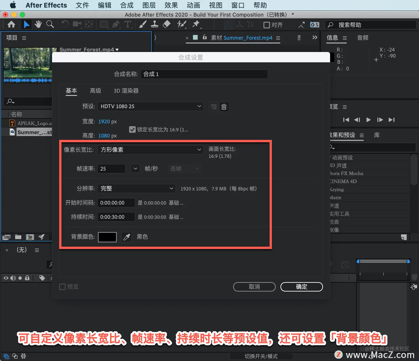Select the APEAK_Logo project item
The height and width of the screenshot is (361, 419).
[x=30, y=123]
